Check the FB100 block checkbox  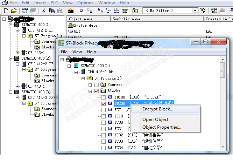point(104,97)
